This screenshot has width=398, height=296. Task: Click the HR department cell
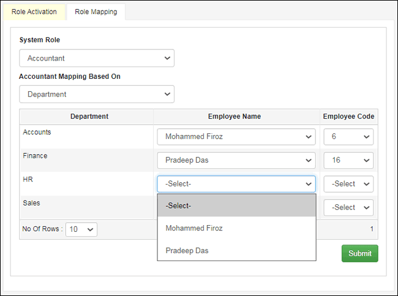[86, 183]
